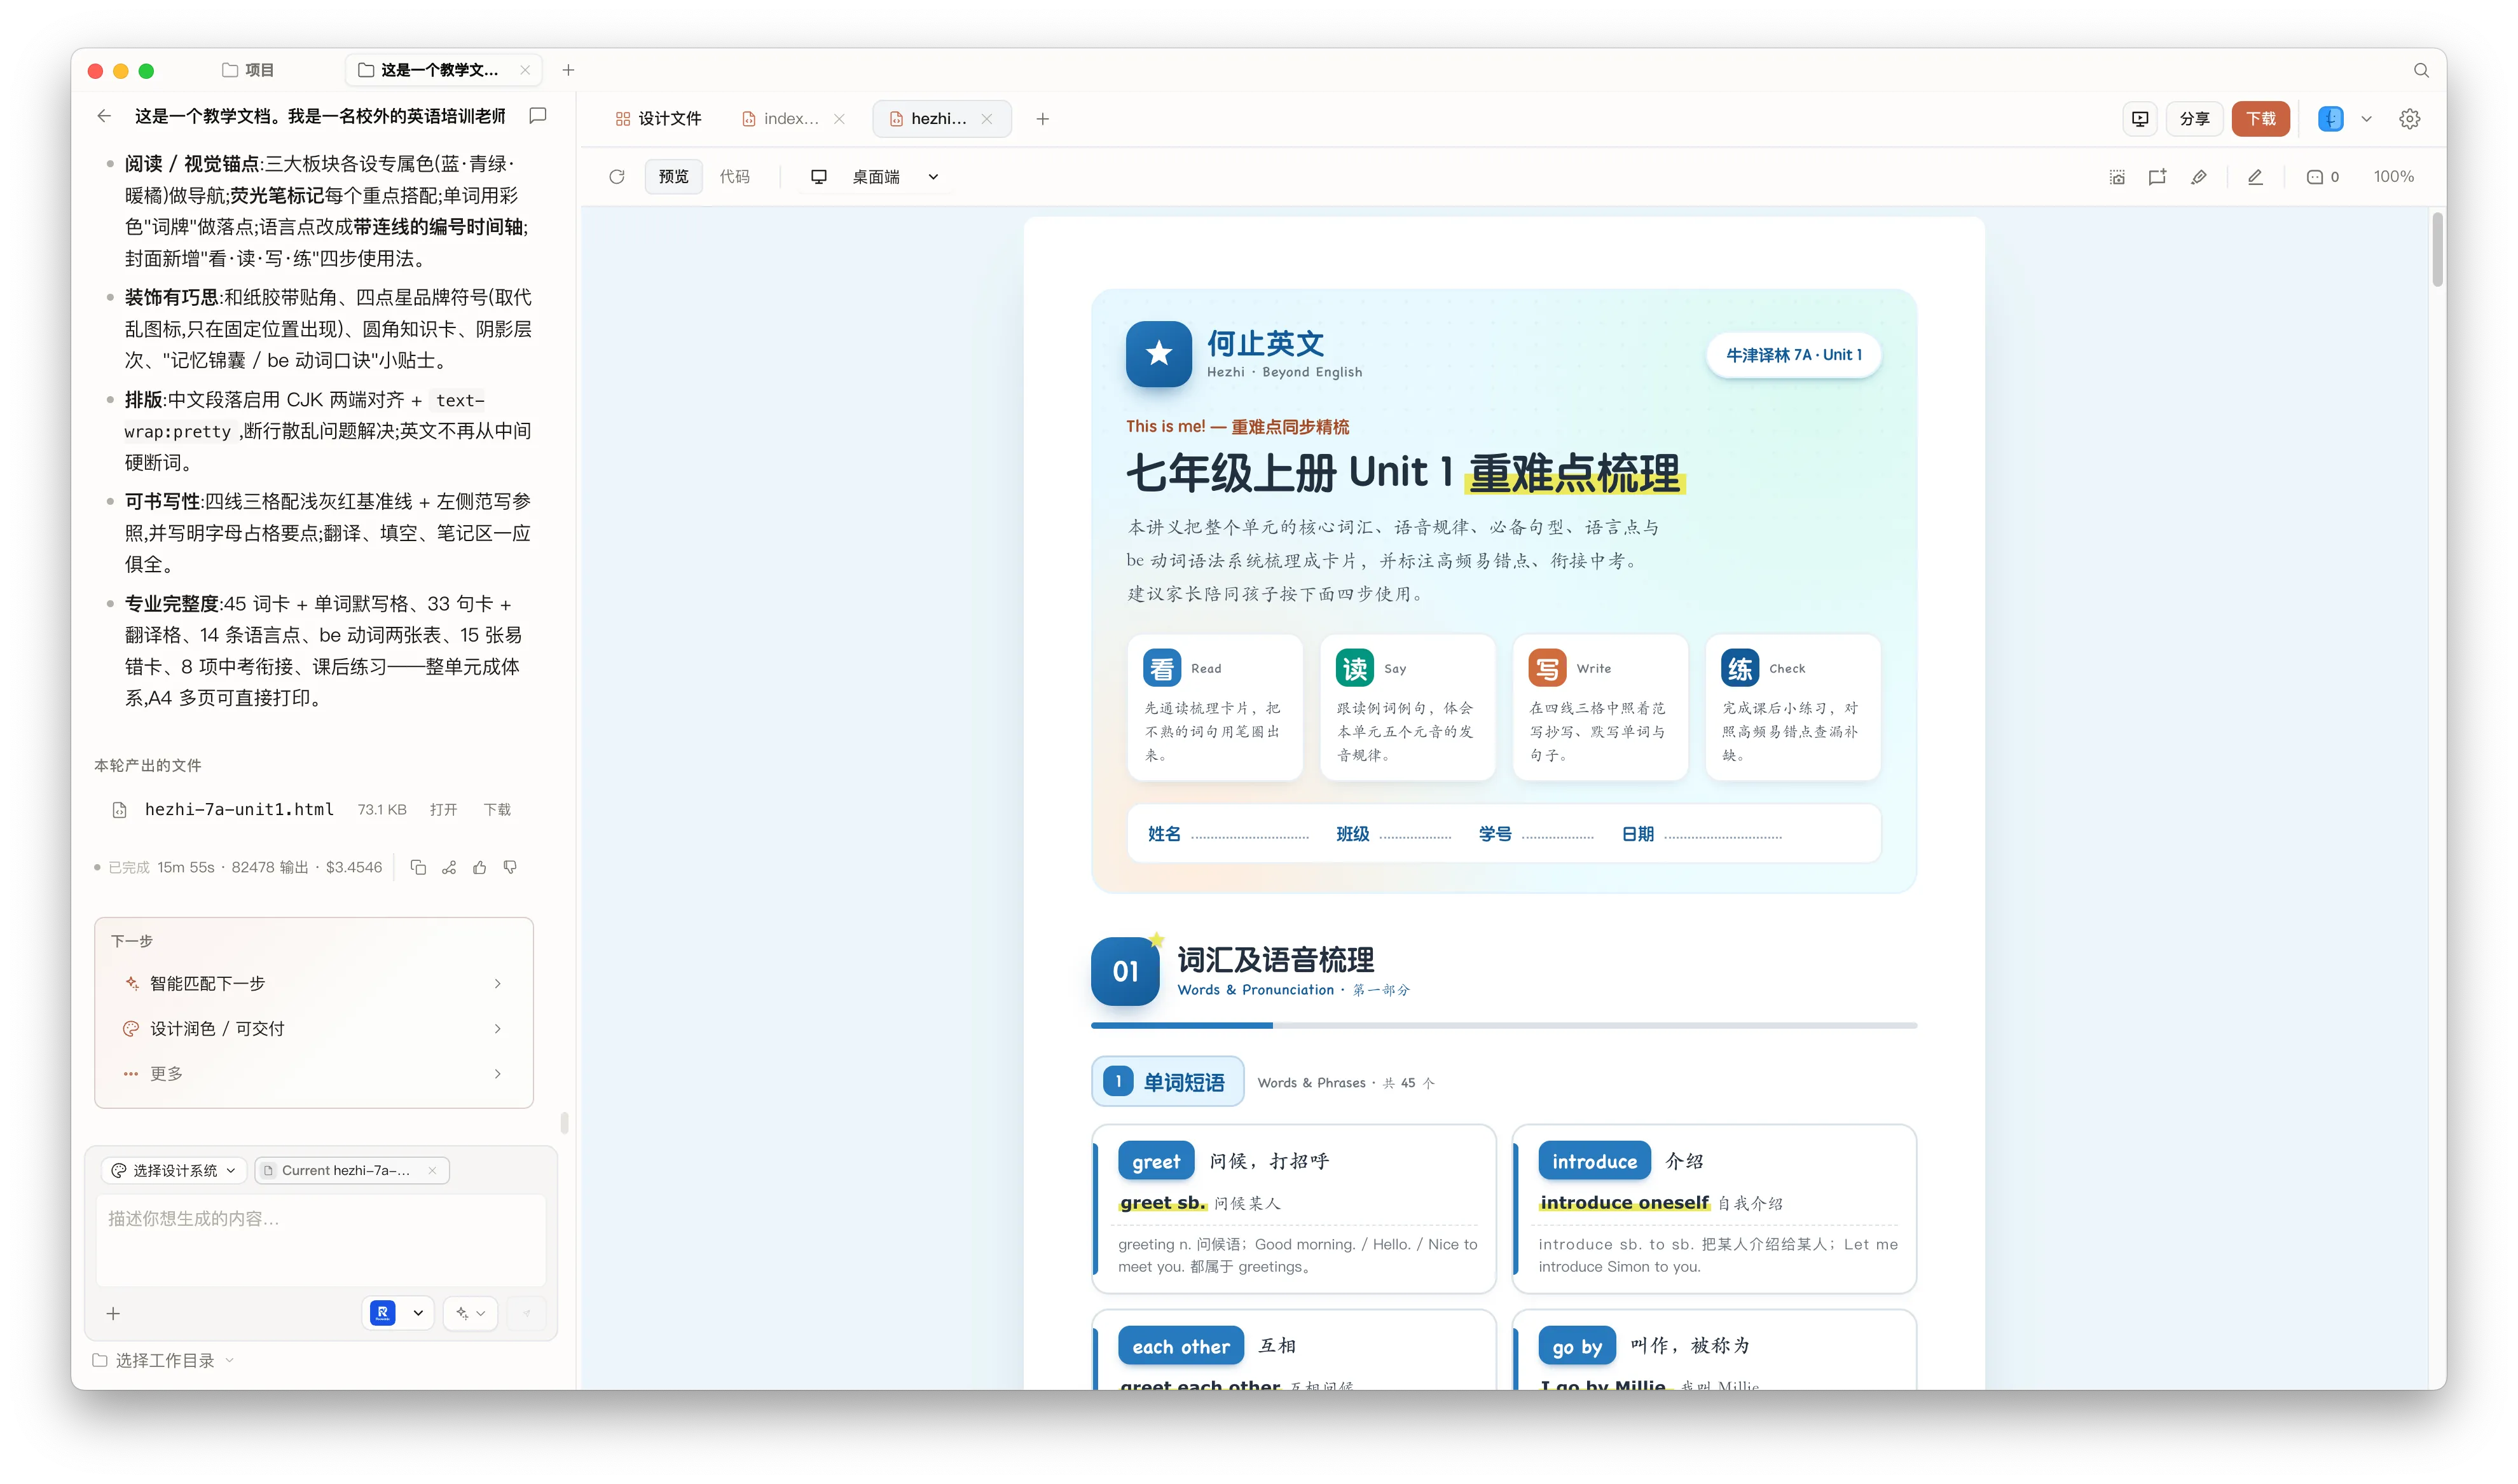Click the 单词短语 section pill
Image resolution: width=2518 pixels, height=1484 pixels.
(1167, 1082)
